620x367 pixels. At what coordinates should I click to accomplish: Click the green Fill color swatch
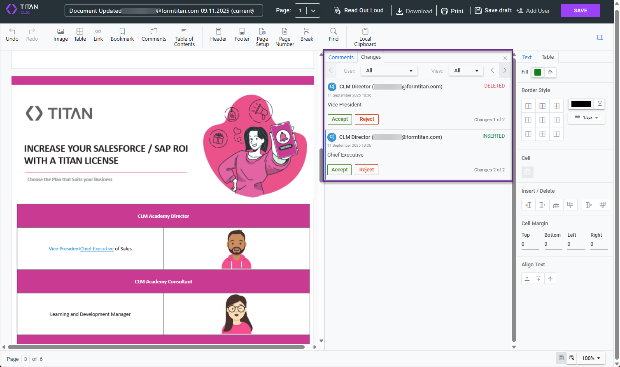click(x=537, y=72)
